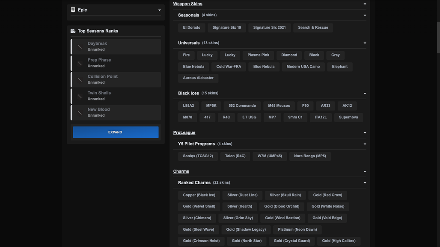This screenshot has height=247, width=440.
Task: Click the Collision Point unranked rank icon
Action: point(80,80)
